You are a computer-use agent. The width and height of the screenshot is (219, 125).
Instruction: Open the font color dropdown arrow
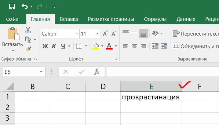pyautogui.click(x=116, y=46)
